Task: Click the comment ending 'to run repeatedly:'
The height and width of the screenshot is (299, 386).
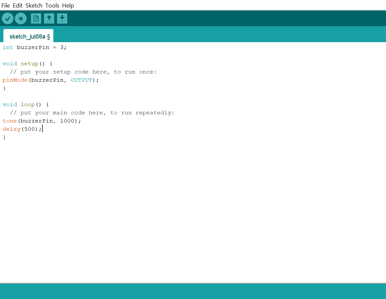Action: [92, 113]
